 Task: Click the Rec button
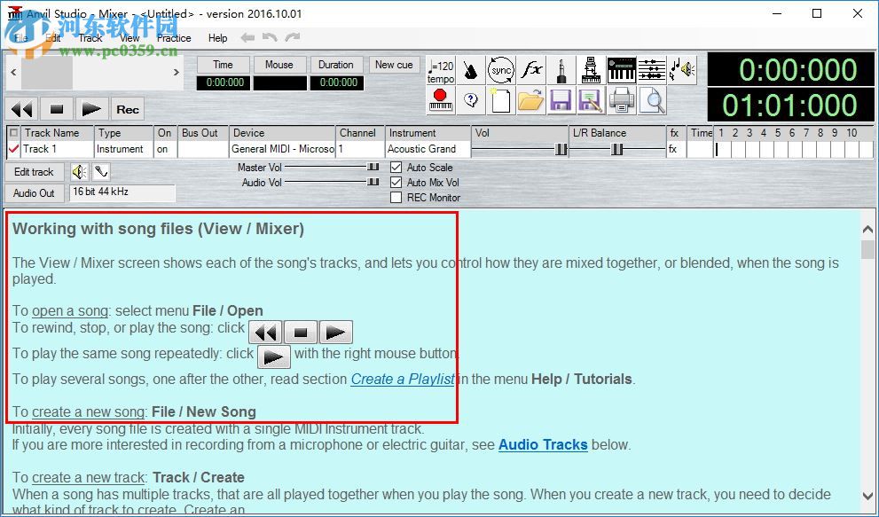(128, 109)
